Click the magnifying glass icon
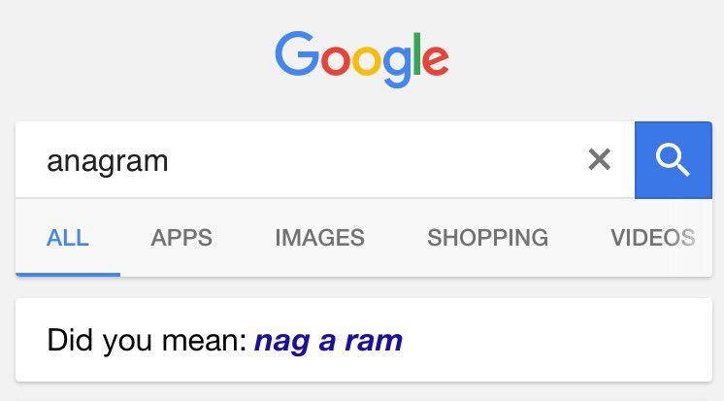Screen dimensions: 724x401 coord(673,160)
